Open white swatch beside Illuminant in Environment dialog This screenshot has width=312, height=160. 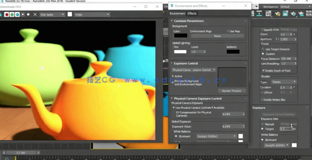click(241, 136)
